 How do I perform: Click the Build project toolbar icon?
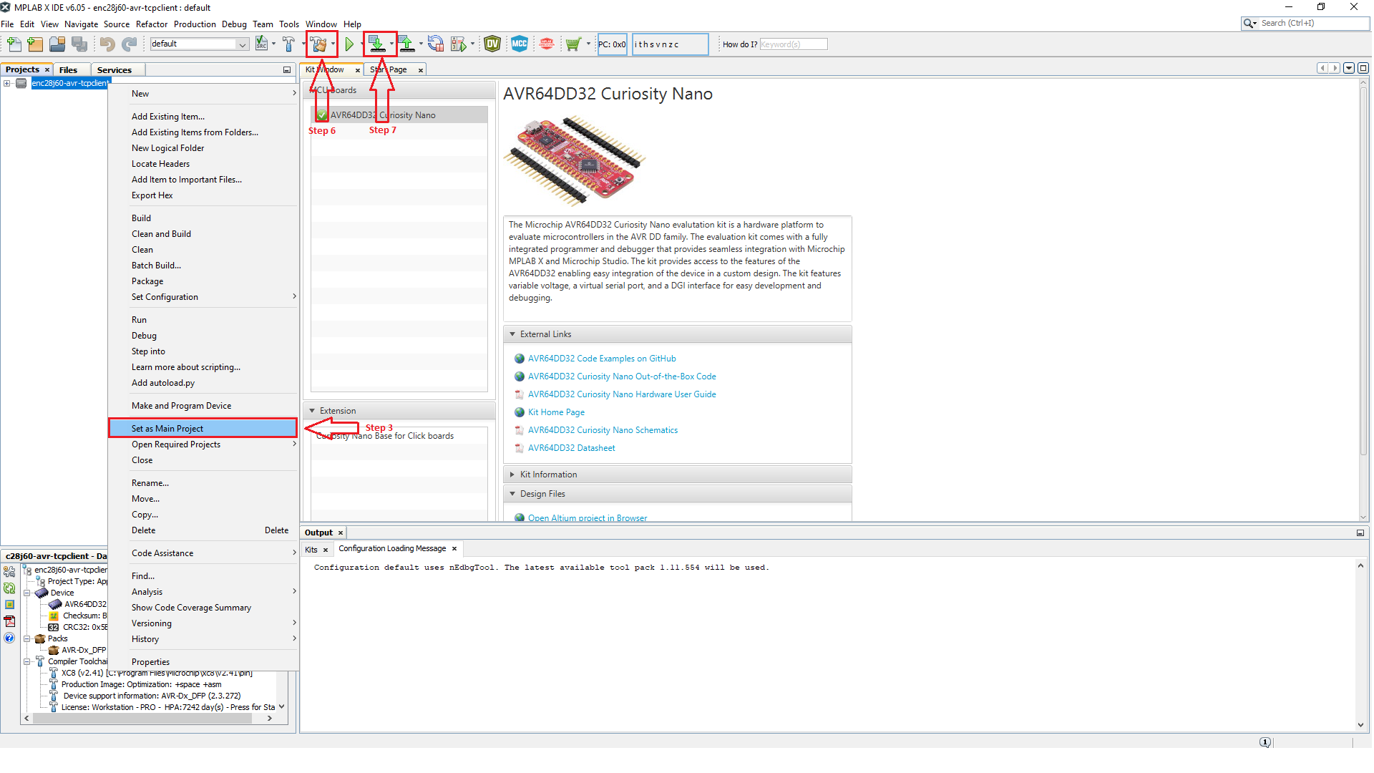coord(319,44)
